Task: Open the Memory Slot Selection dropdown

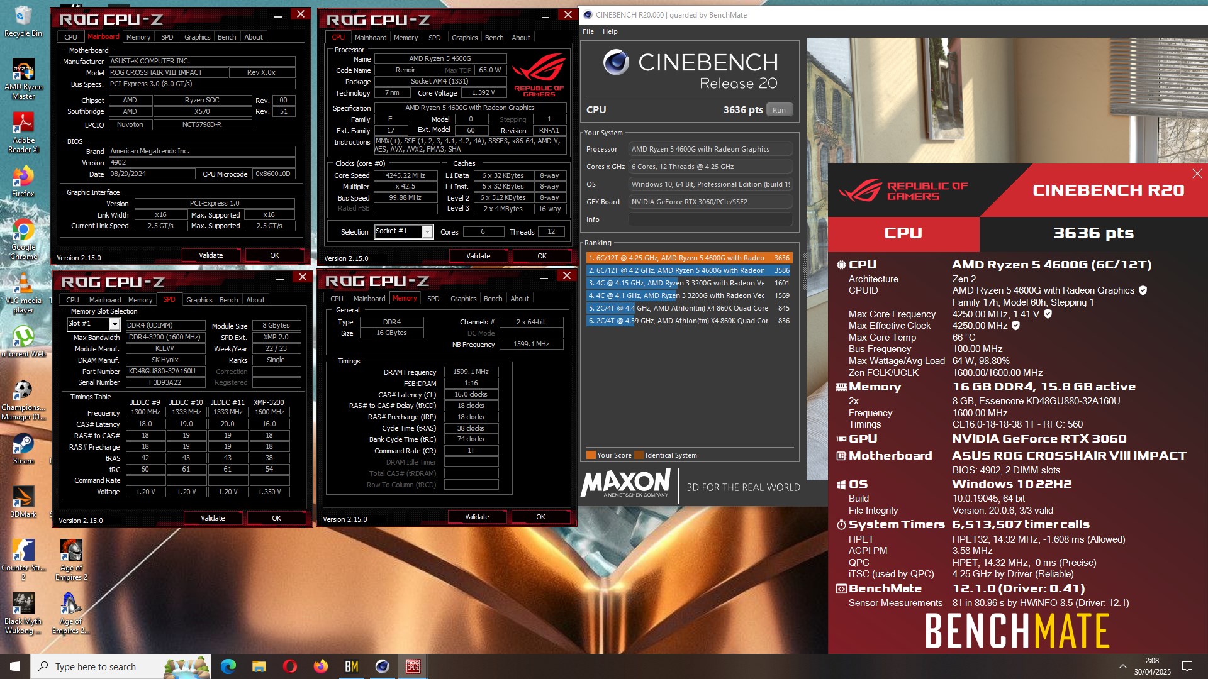Action: pos(115,324)
